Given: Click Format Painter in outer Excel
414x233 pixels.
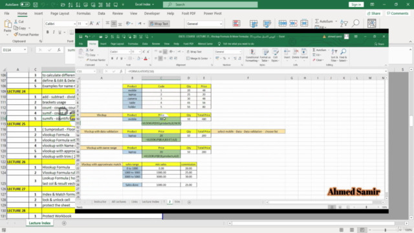Looking at the screenshot, I should [x=27, y=34].
